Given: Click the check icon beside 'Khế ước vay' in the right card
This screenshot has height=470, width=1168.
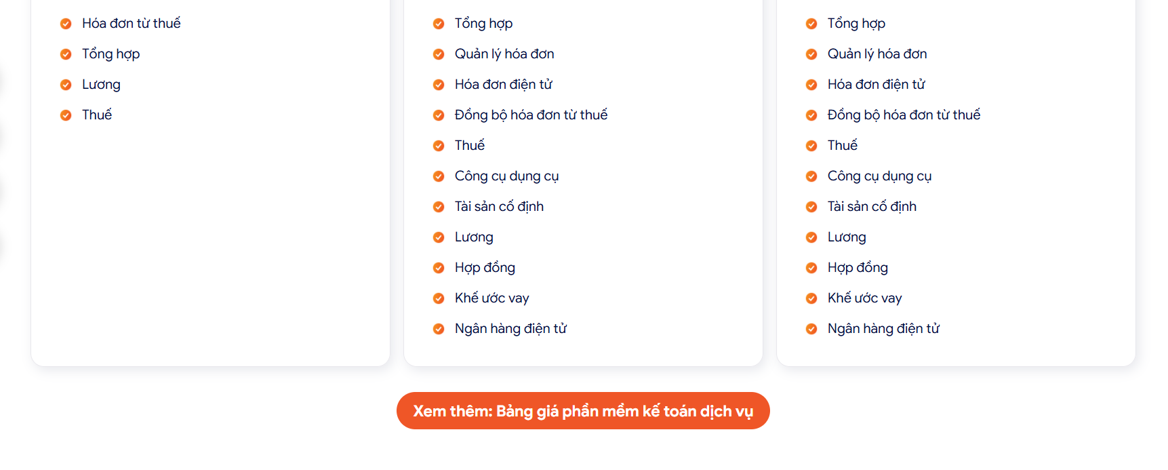Looking at the screenshot, I should 811,298.
